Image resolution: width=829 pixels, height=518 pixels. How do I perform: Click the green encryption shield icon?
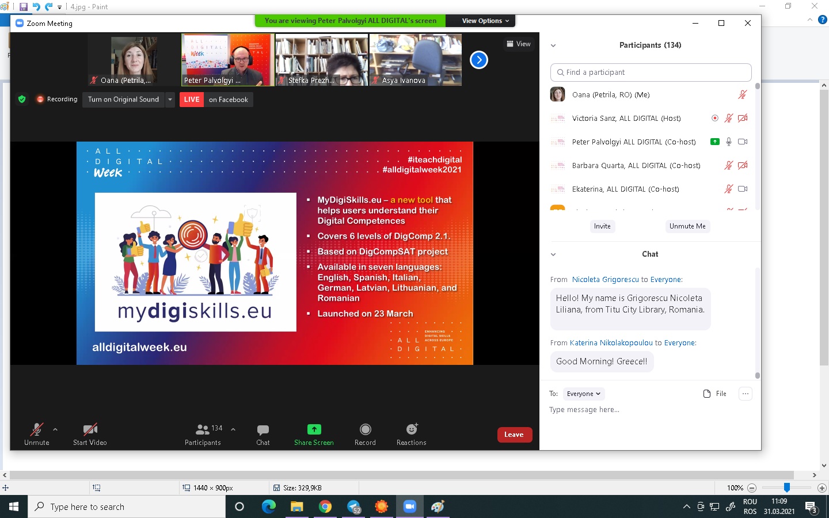click(x=22, y=99)
